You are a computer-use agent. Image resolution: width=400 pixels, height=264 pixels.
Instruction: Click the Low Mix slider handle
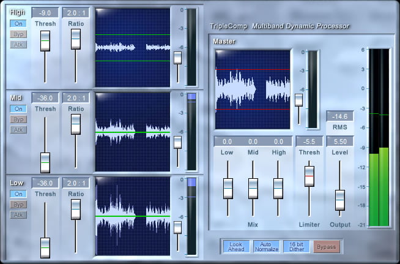(x=228, y=189)
